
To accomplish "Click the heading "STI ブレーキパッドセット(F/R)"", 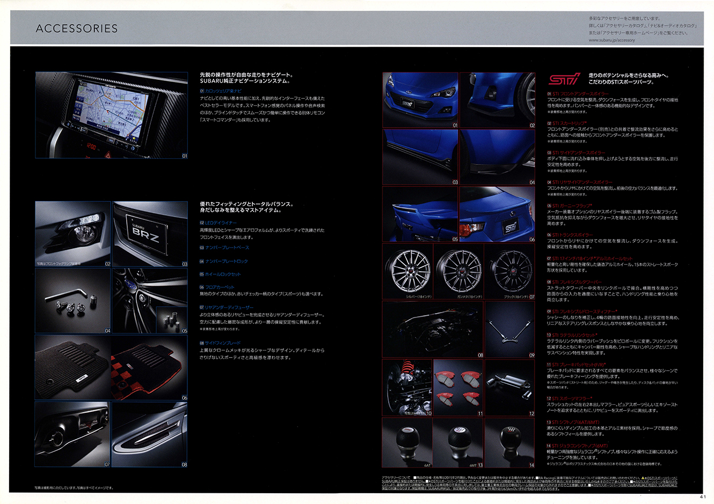I will tap(579, 365).
